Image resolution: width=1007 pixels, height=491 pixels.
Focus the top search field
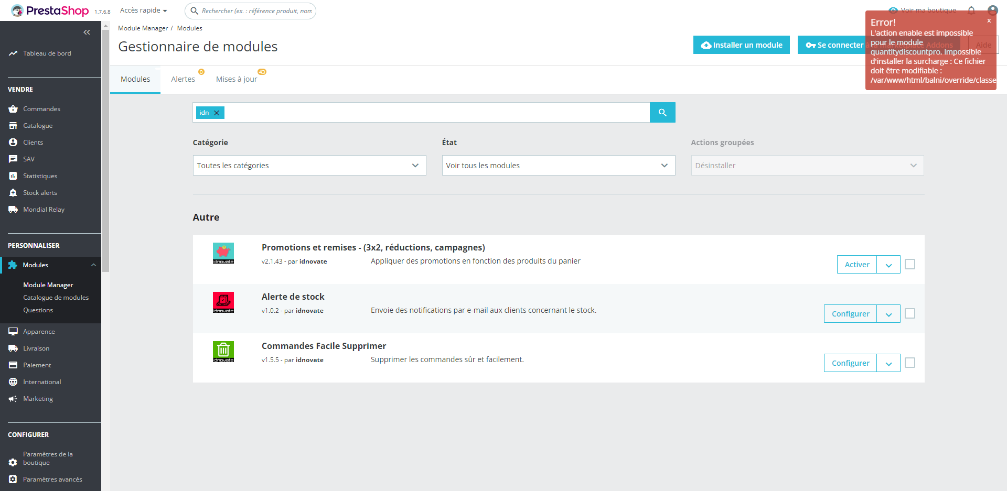coord(251,10)
